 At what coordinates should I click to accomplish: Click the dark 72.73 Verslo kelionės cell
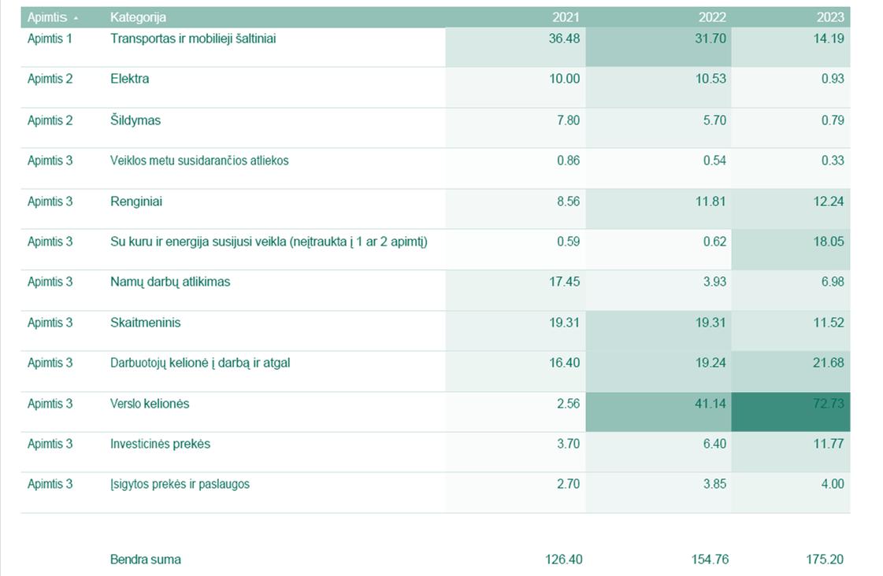791,412
